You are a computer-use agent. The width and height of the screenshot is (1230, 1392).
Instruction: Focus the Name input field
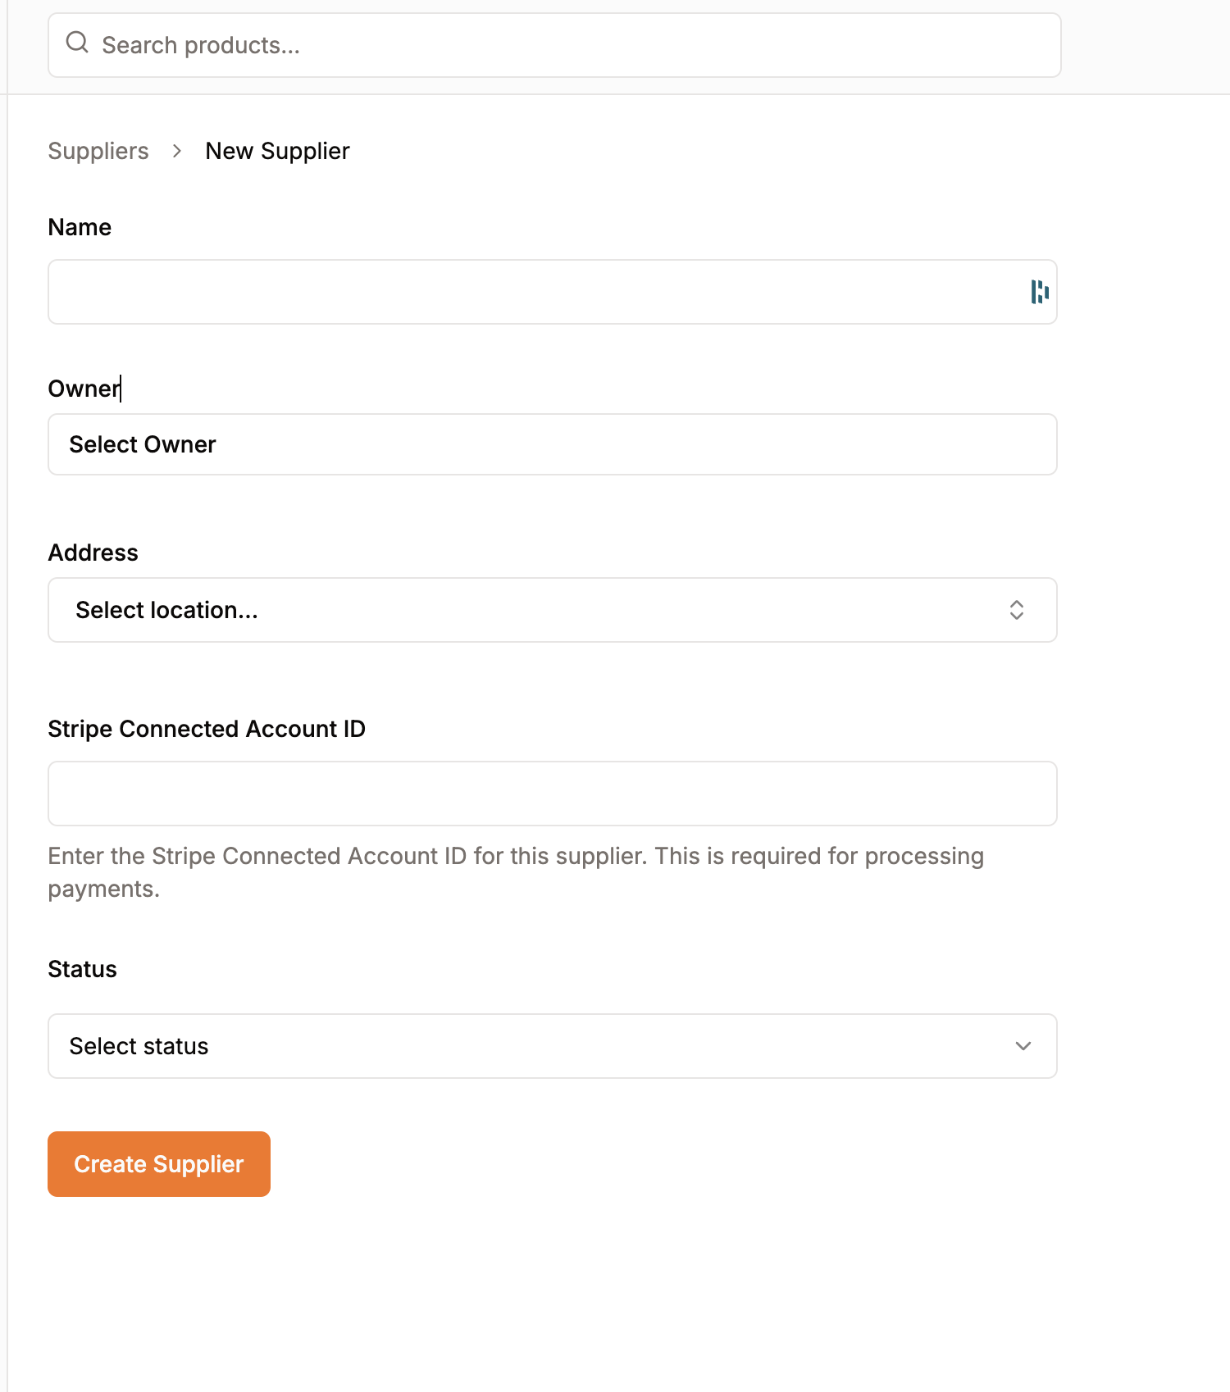pos(492,293)
